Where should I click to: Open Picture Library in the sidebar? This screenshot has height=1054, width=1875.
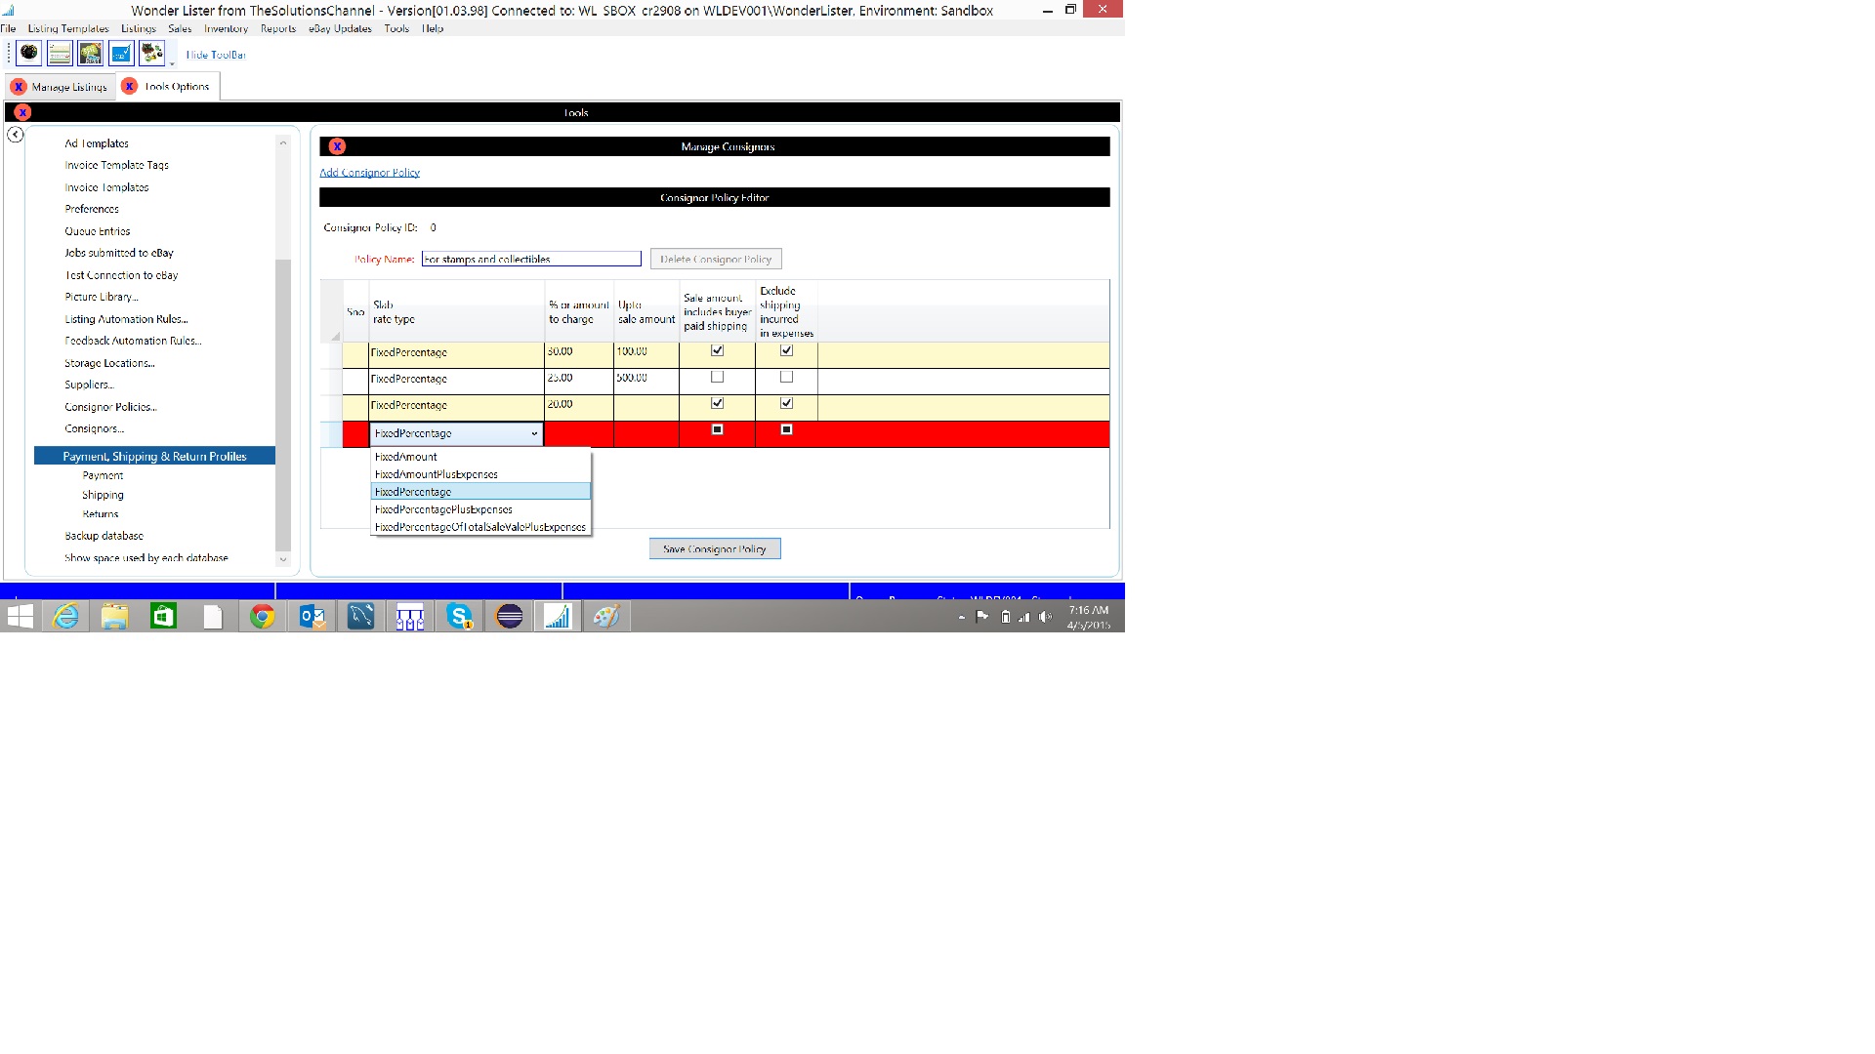(102, 297)
